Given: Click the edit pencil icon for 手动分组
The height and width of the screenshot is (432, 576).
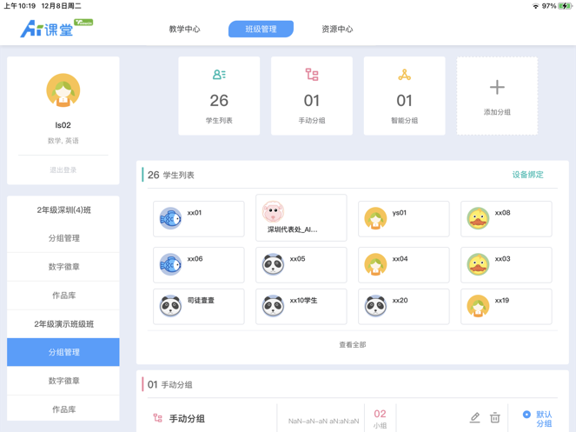Looking at the screenshot, I should pyautogui.click(x=474, y=418).
